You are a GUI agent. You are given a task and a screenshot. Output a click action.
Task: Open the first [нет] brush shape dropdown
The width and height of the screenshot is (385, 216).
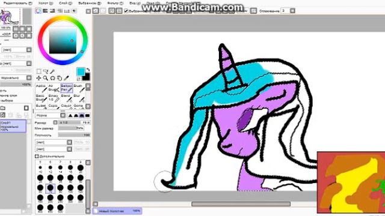coord(54,142)
